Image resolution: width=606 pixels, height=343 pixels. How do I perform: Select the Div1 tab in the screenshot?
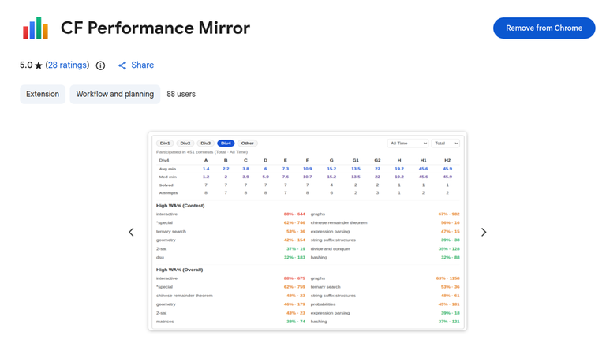click(165, 144)
